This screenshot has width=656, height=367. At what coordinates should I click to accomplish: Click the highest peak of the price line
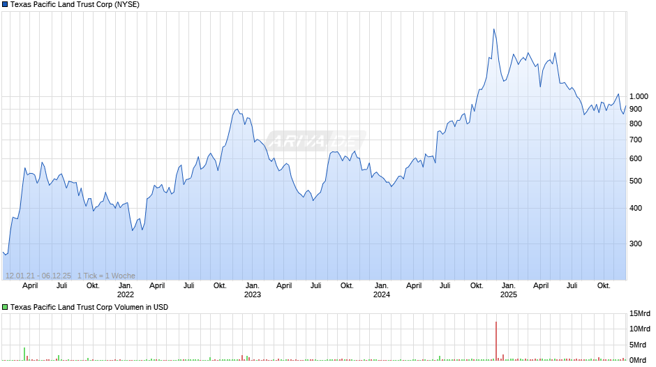pos(493,29)
